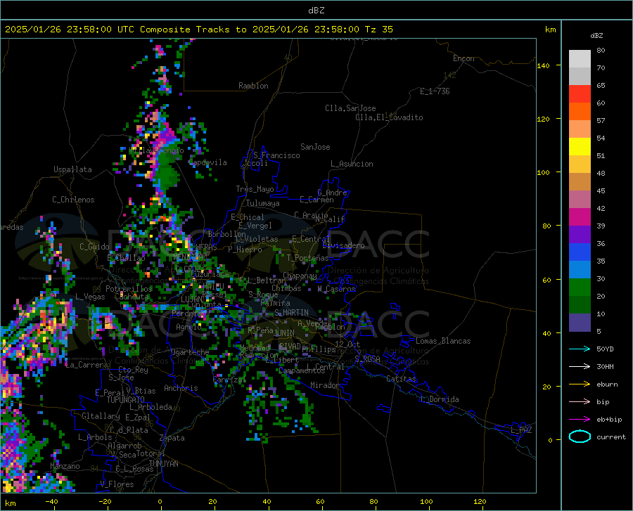This screenshot has height=511, width=633.
Task: Click the dark green 10-20 dBZ swatch
Action: click(580, 305)
